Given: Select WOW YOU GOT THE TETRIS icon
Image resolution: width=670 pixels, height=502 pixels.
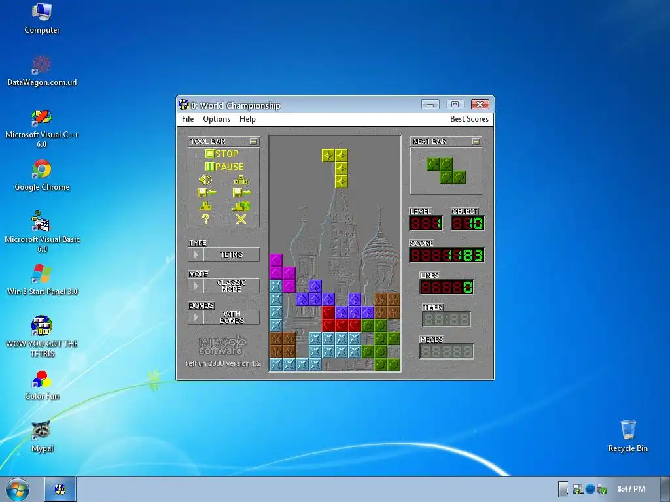Looking at the screenshot, I should pyautogui.click(x=42, y=337).
